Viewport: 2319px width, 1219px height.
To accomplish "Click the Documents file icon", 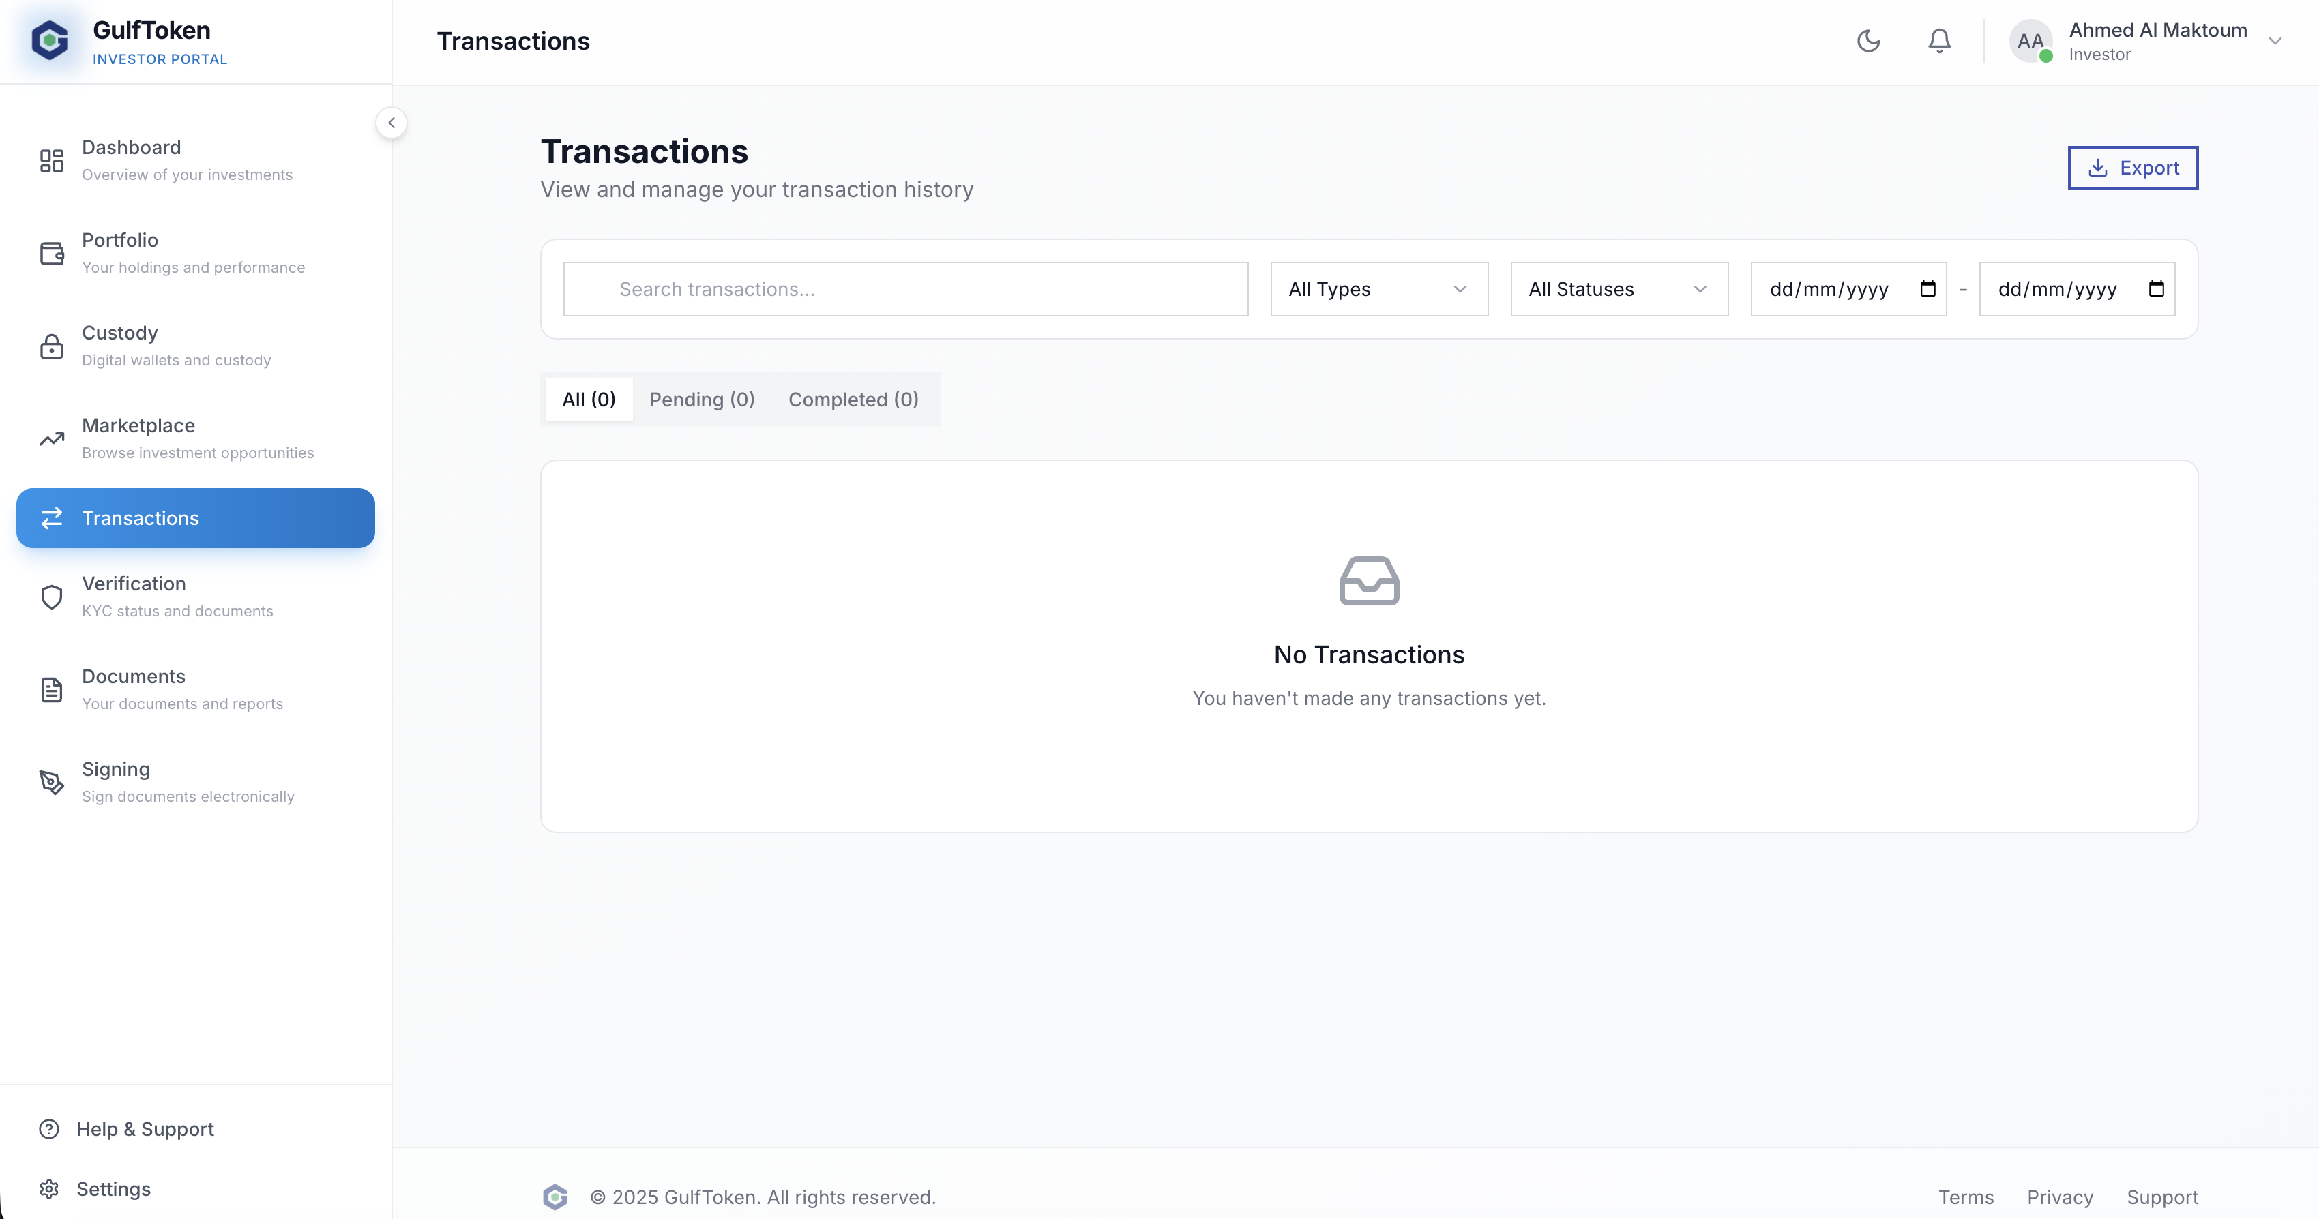I will tap(51, 690).
